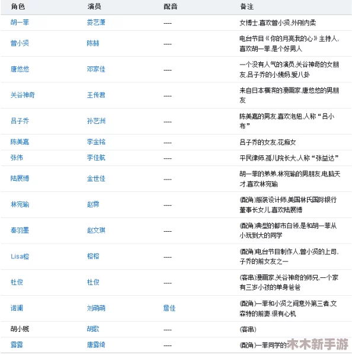This screenshot has width=352, height=355.
Task: Click the 备注 column header
Action: 247,7
